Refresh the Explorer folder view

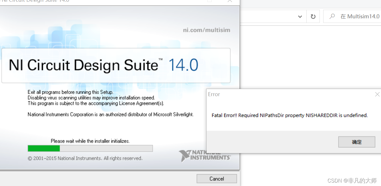coord(313,17)
